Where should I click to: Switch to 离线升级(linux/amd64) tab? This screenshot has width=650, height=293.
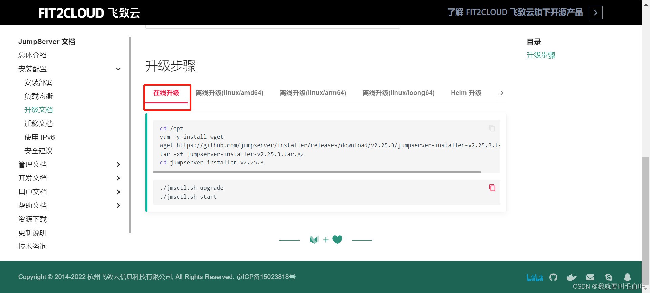[230, 93]
